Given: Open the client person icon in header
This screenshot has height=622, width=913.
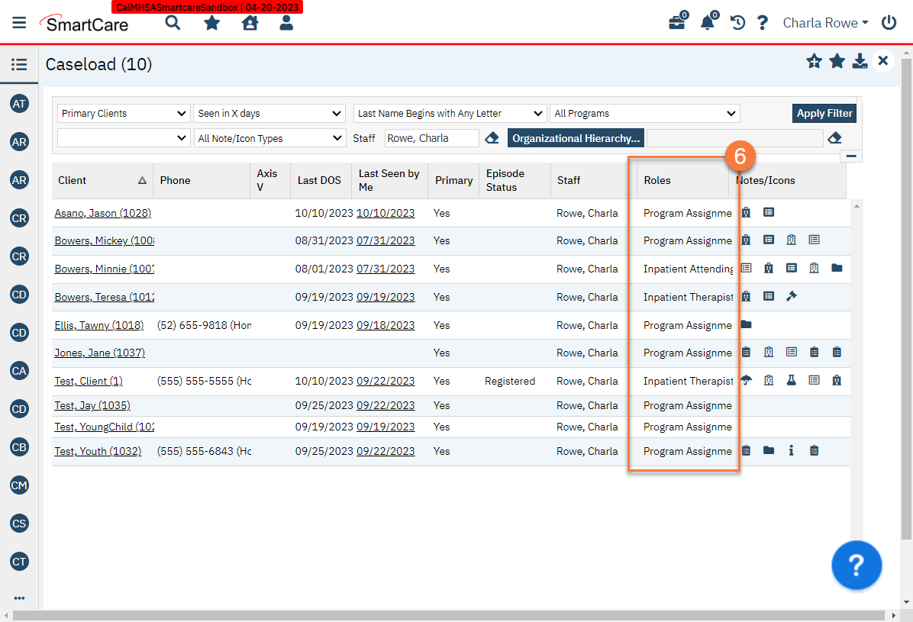Looking at the screenshot, I should point(286,23).
